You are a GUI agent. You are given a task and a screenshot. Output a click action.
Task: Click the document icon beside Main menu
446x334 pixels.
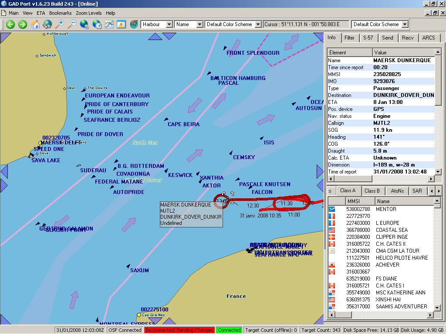pos(3,13)
